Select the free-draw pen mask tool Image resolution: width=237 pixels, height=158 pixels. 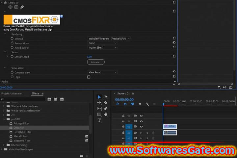click(22, 7)
